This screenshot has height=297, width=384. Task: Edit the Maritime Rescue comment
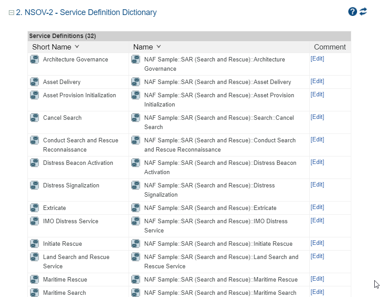[x=317, y=279]
